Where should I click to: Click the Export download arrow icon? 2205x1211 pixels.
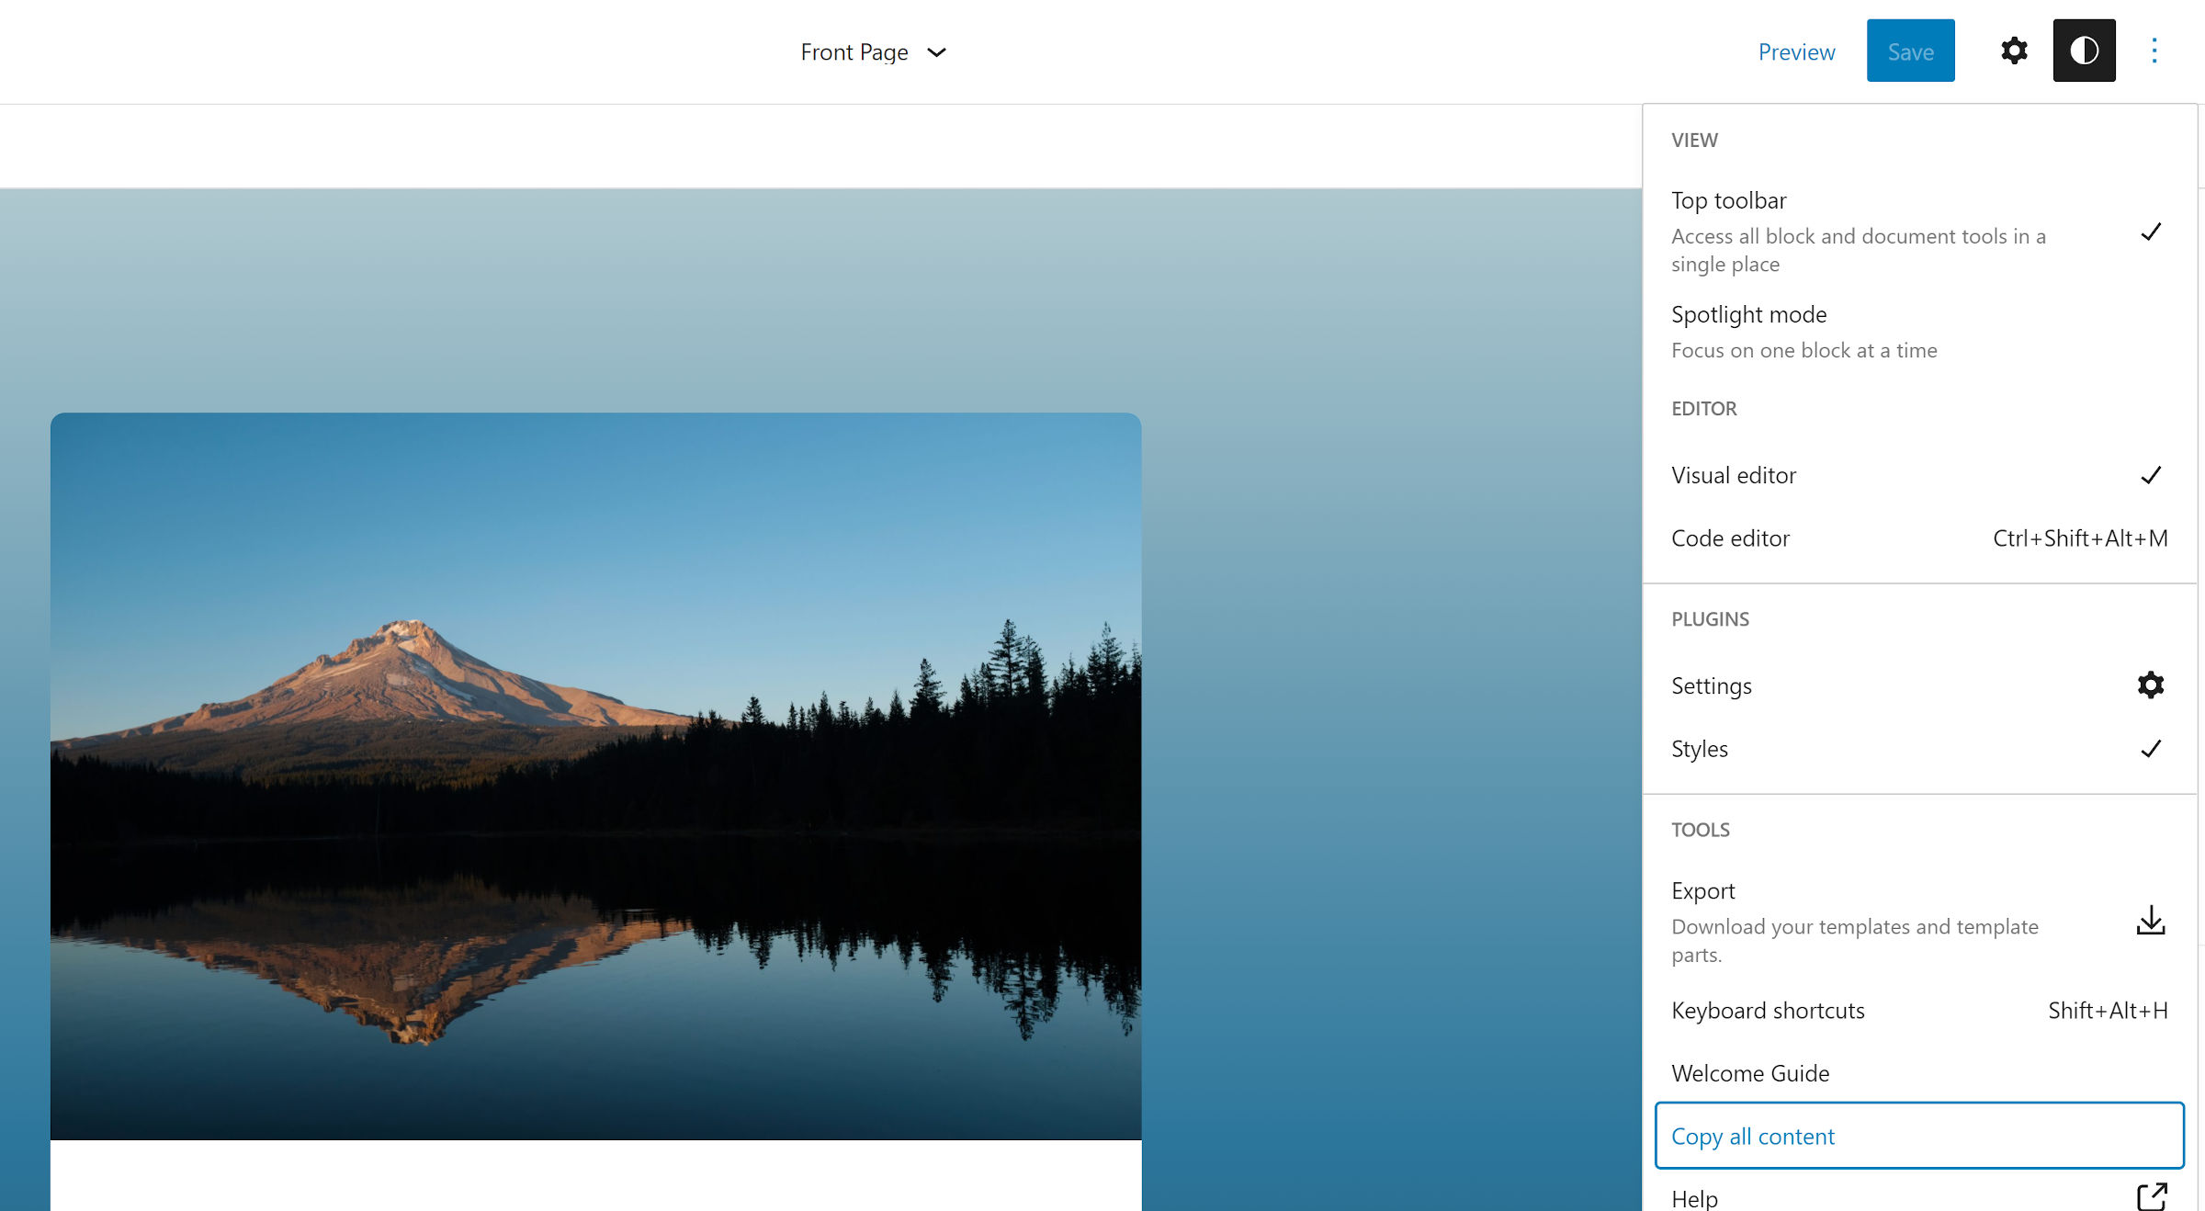(x=2150, y=921)
